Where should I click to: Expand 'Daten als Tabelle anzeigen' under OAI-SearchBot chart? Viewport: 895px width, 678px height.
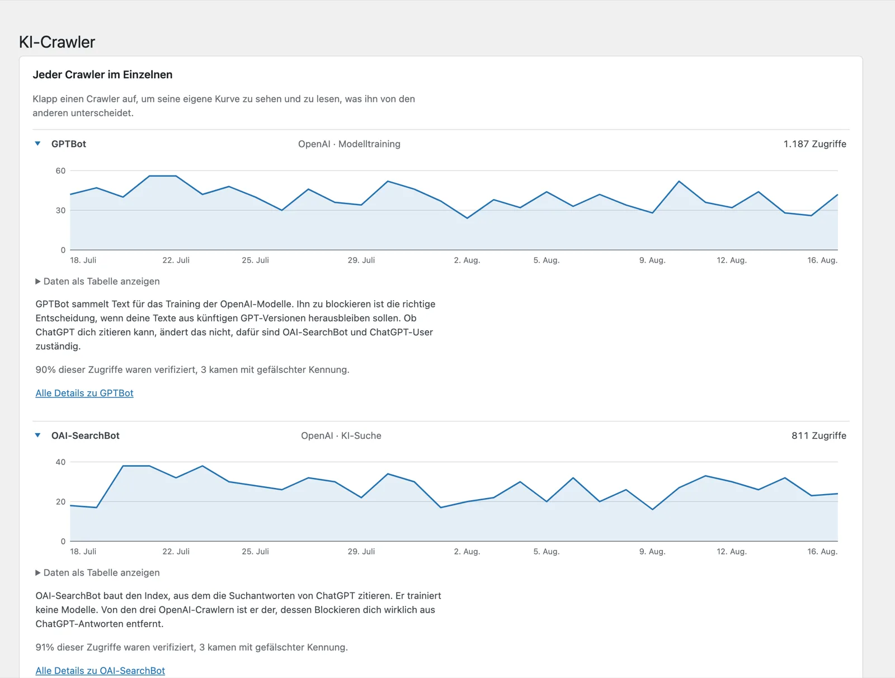(x=97, y=572)
